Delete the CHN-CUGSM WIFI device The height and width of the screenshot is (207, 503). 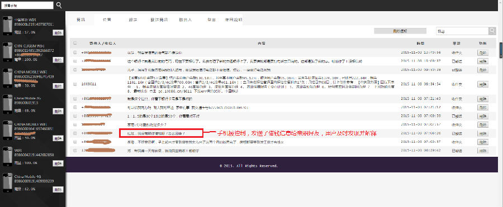(x=58, y=60)
